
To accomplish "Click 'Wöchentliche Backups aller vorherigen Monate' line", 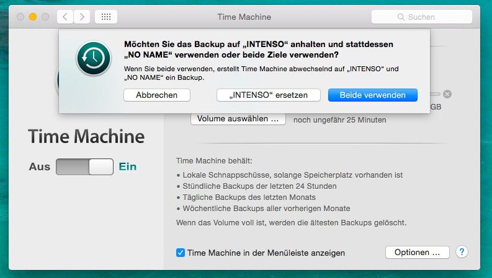I will pos(263,209).
